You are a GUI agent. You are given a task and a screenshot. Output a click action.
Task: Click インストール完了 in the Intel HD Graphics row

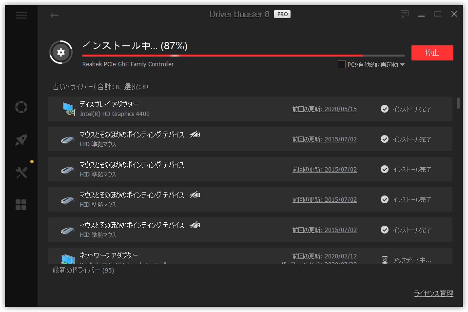(412, 109)
